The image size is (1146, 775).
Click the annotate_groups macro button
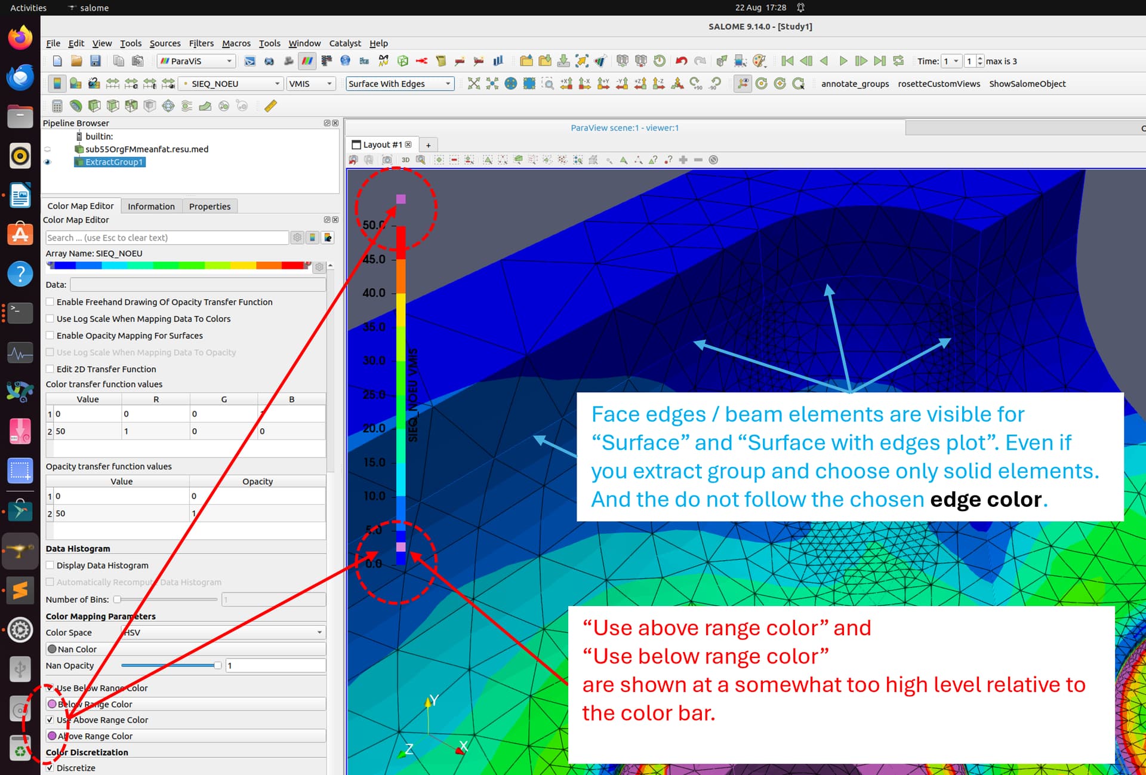(x=855, y=84)
